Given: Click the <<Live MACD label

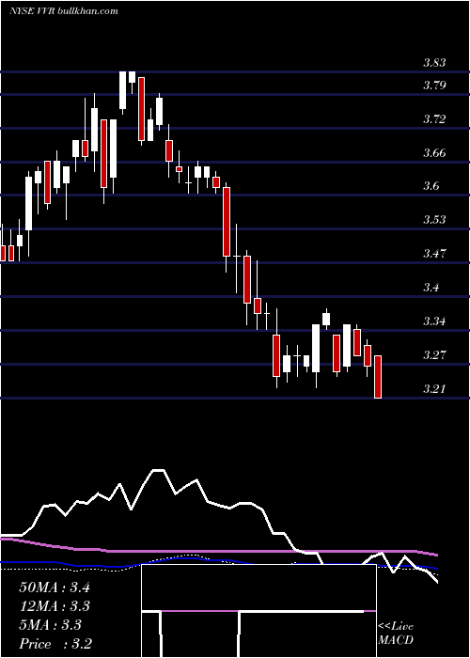Looking at the screenshot, I should (x=396, y=633).
